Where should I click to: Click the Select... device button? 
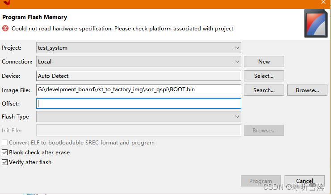pyautogui.click(x=264, y=76)
